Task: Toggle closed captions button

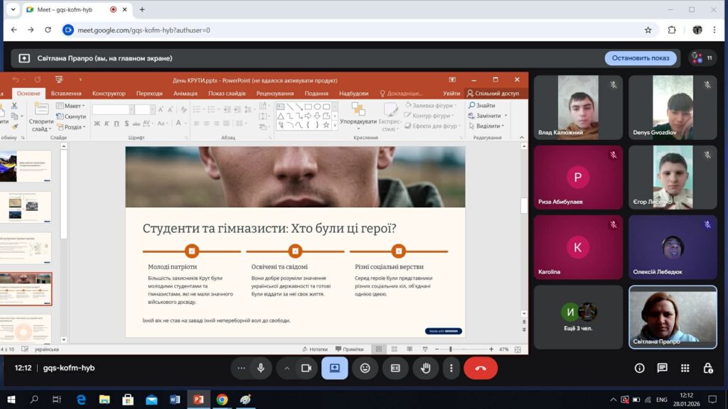Action: 395,368
